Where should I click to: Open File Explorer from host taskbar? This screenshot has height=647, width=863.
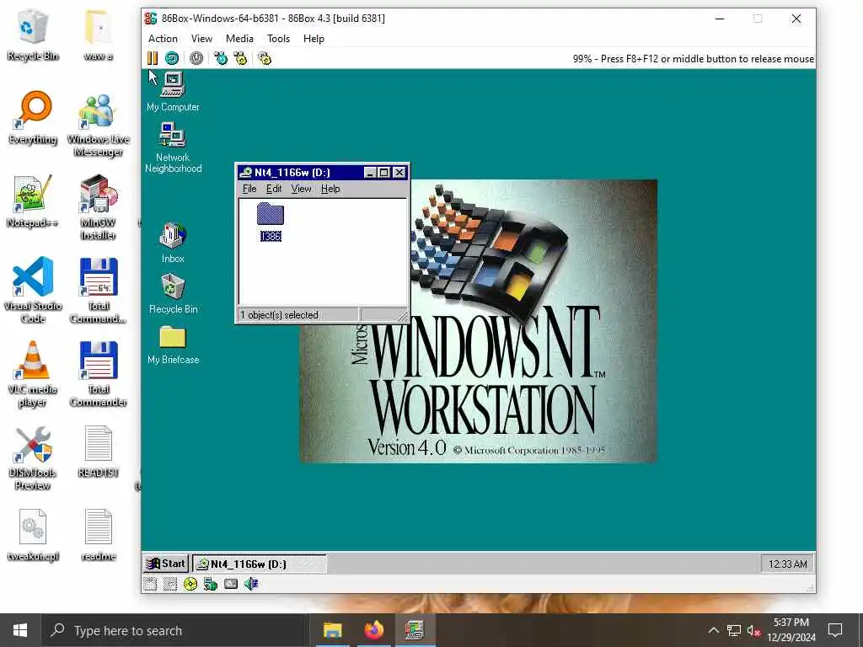(332, 630)
